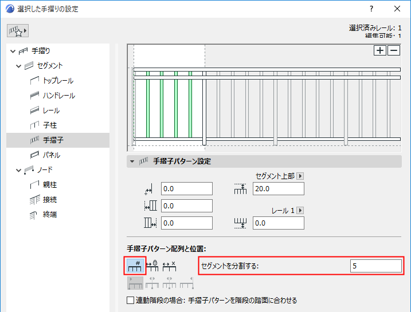Collapse the 手摺り tree root

13,51
